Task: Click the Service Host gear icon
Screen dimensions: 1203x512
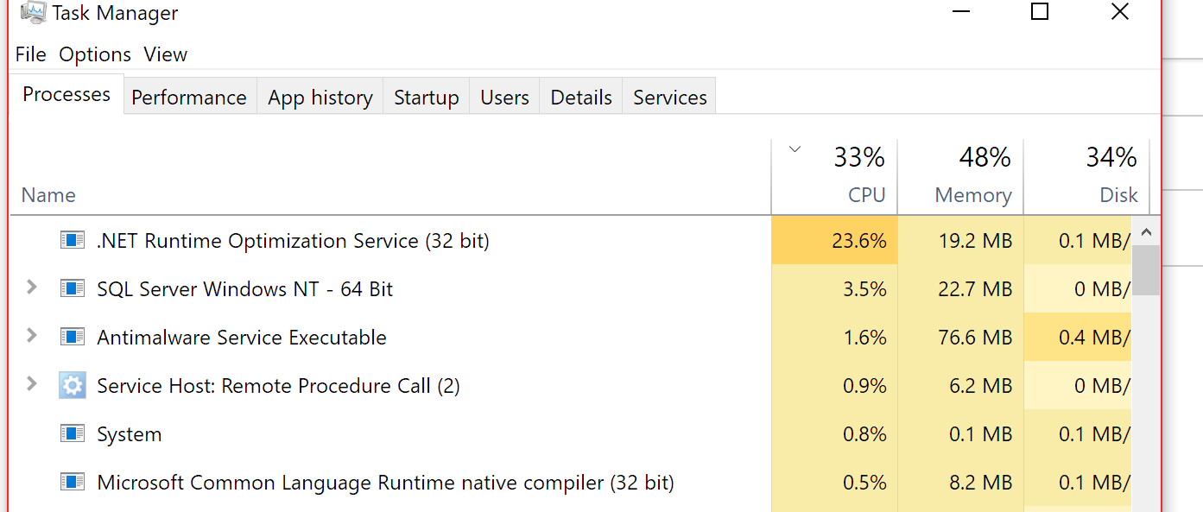Action: 73,385
